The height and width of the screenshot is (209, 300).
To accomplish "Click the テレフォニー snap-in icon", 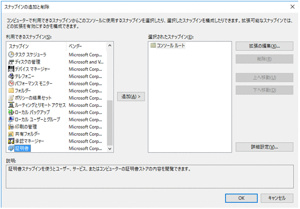I will click(x=11, y=76).
